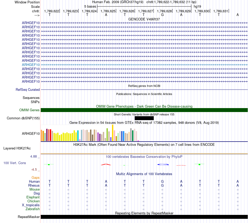Click the orange Gaps label
Screen dimensions: 248x223
36,178
